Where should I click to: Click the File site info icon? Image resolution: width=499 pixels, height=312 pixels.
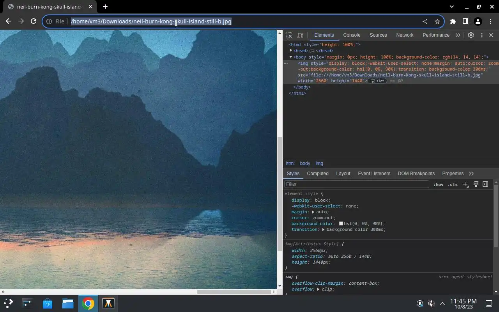coord(49,21)
